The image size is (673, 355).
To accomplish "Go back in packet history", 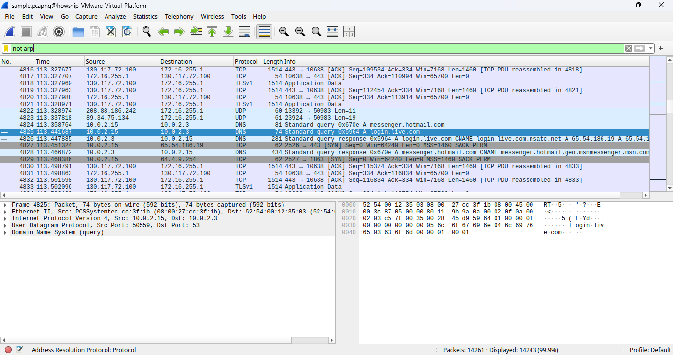I will [x=163, y=32].
